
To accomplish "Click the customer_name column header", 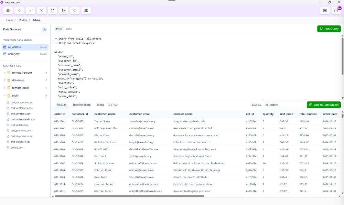I will (105, 114).
